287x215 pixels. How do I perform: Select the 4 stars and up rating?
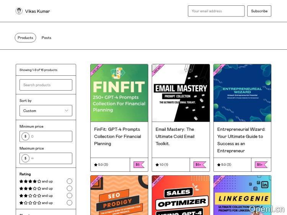[x=69, y=181]
